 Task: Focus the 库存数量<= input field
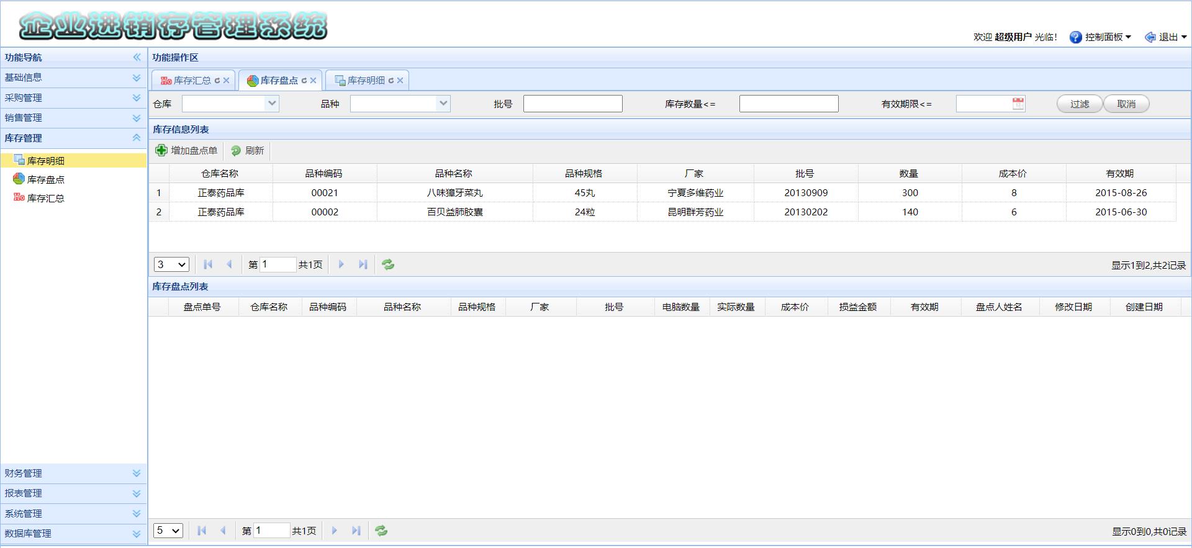click(x=788, y=104)
